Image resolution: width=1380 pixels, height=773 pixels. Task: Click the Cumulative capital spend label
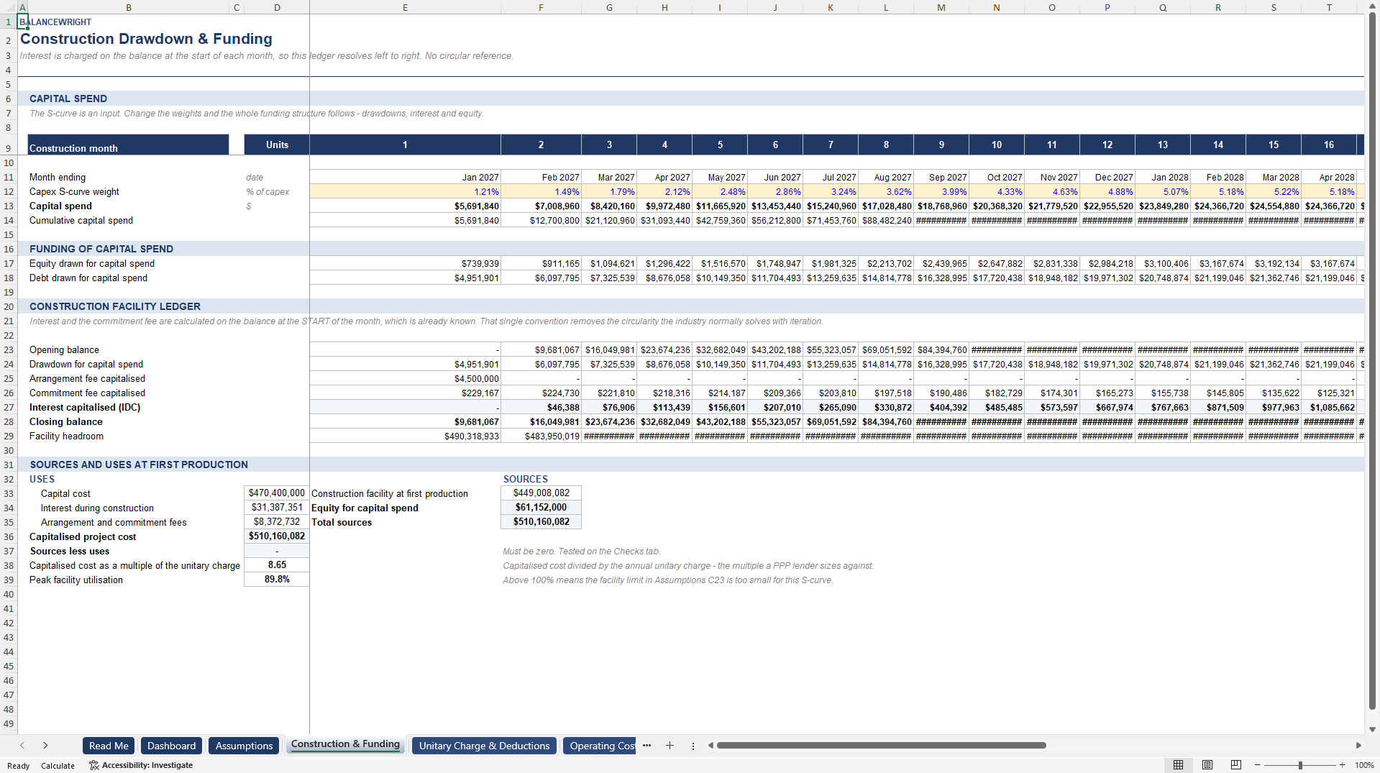click(81, 220)
